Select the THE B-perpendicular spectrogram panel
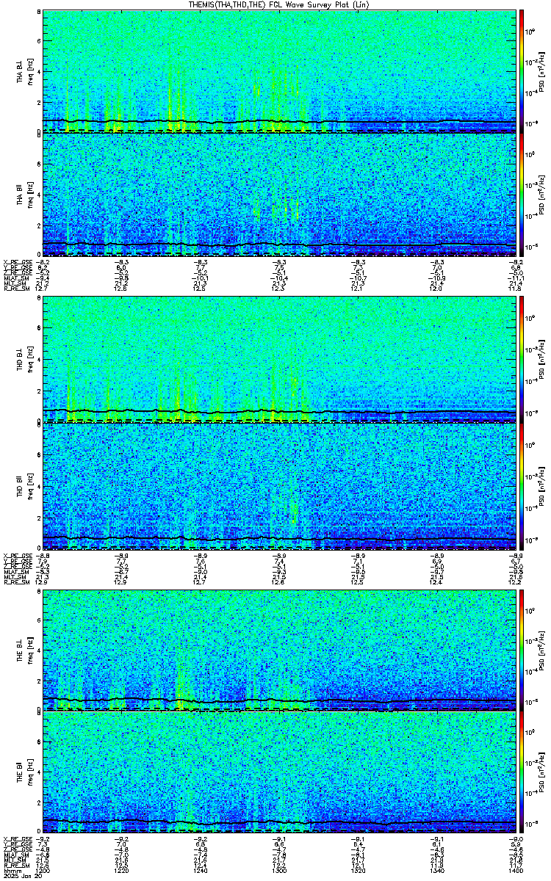 coord(279,650)
